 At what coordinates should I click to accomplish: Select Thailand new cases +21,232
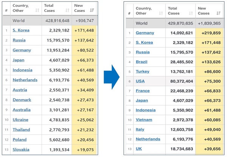point(86,130)
